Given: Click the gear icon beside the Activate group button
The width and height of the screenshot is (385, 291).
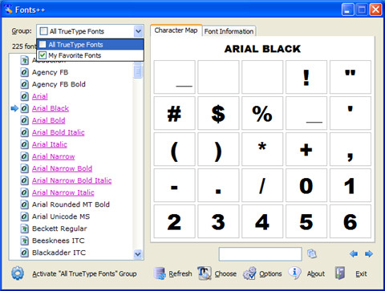Looking at the screenshot, I should [x=18, y=273].
